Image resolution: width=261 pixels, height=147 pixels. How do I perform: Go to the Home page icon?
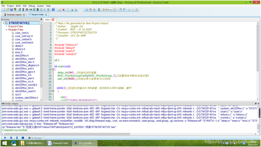tap(20, 10)
